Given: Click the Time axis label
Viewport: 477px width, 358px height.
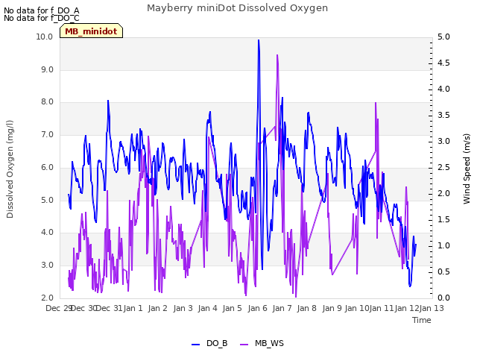Looking at the screenshot, I should 422,320.
